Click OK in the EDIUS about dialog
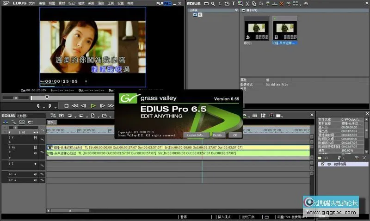Screen dimensions: 370x221 [235, 135]
